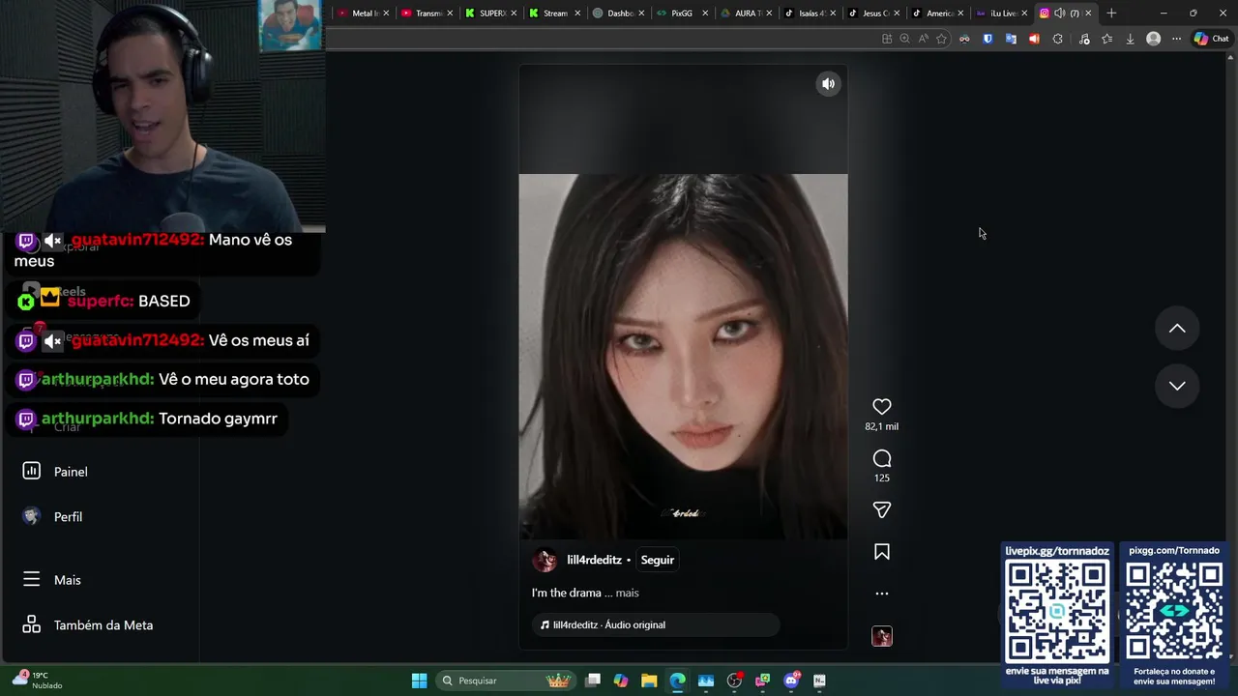The height and width of the screenshot is (696, 1238).
Task: Open the Windows Start menu
Action: [x=419, y=681]
